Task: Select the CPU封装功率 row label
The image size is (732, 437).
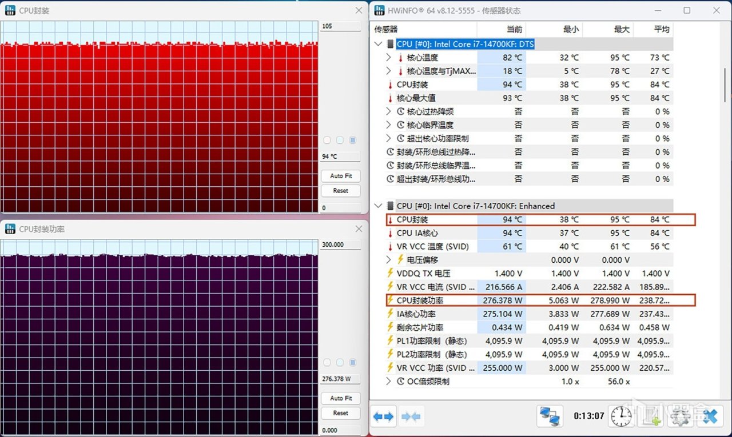Action: (x=420, y=300)
